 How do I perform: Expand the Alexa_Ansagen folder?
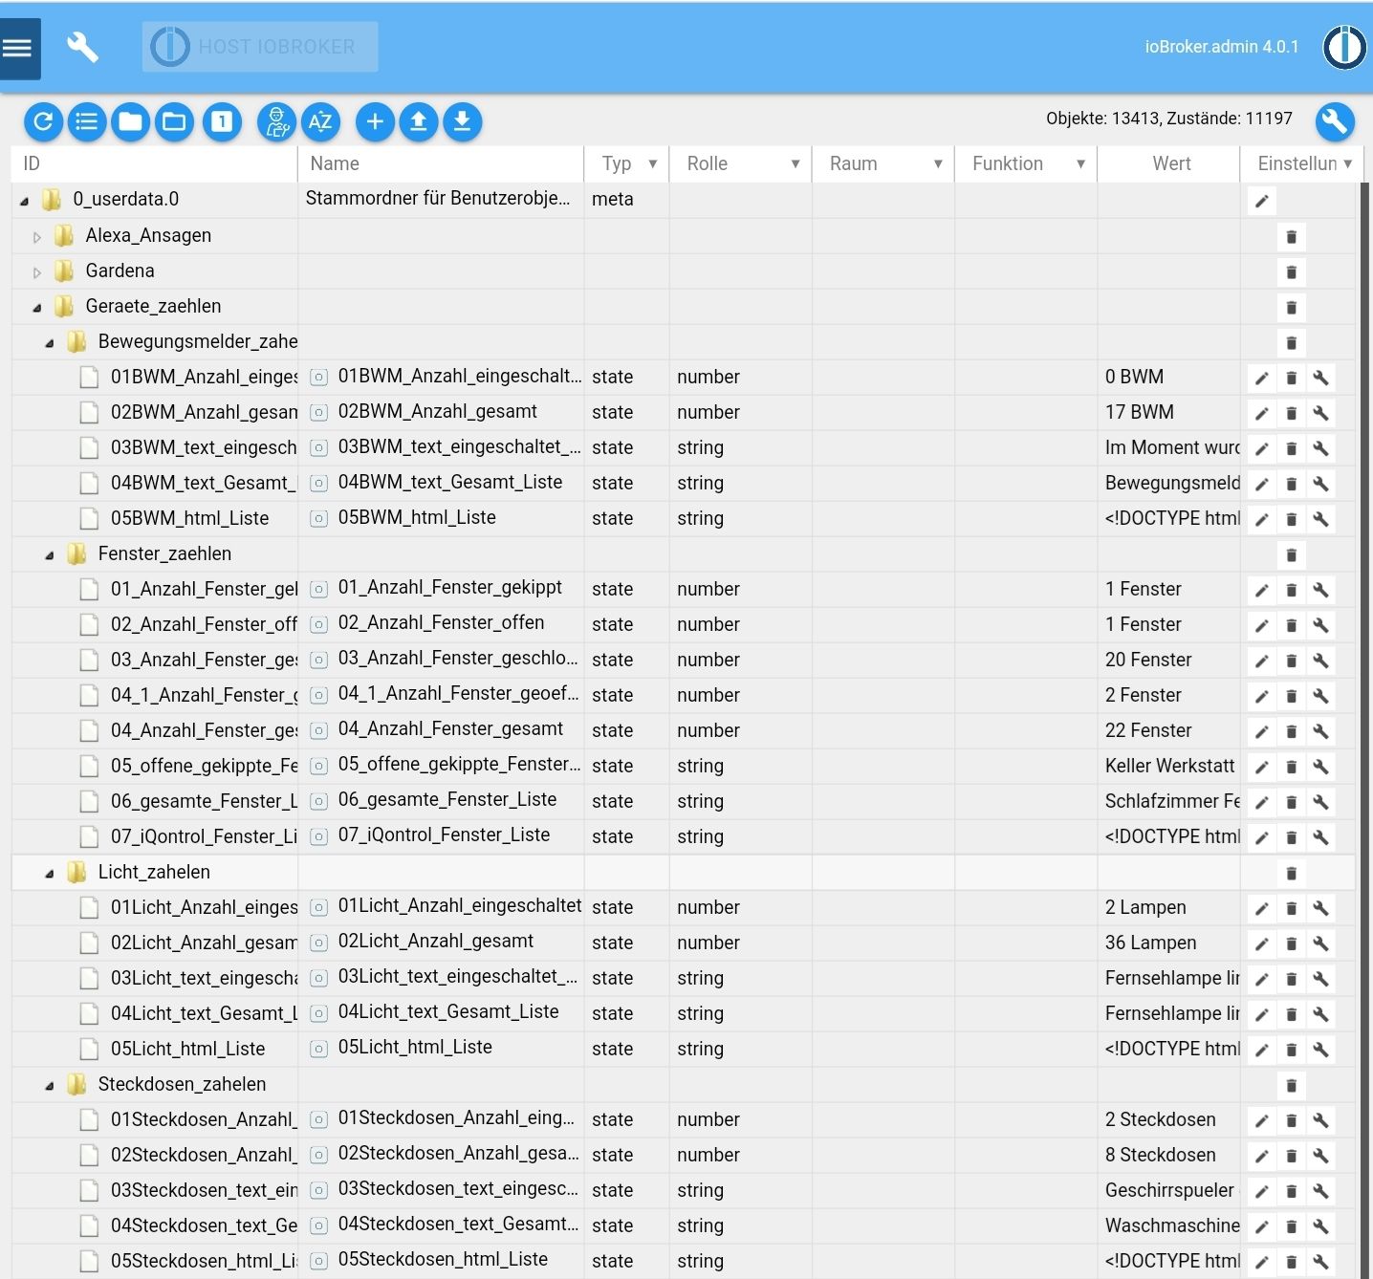pos(37,237)
